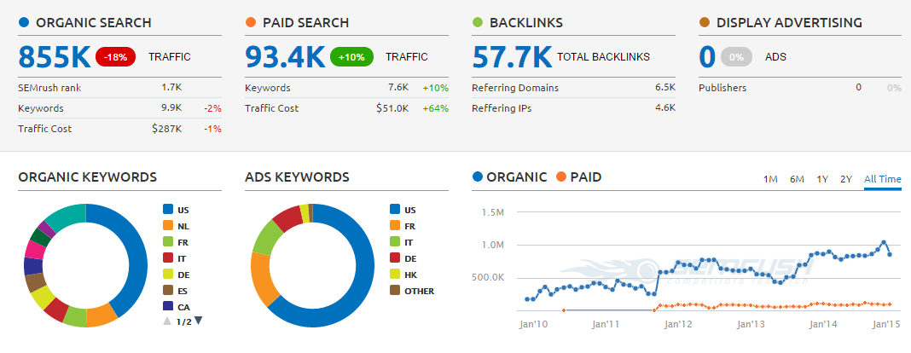This screenshot has width=911, height=353.
Task: Toggle the Paid series in chart legend
Action: coord(579,177)
